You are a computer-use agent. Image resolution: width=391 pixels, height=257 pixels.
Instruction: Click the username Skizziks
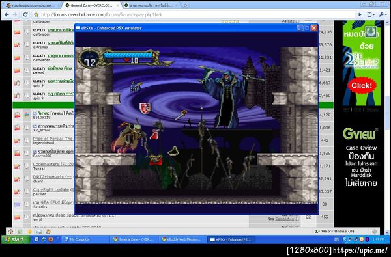[x=40, y=207]
